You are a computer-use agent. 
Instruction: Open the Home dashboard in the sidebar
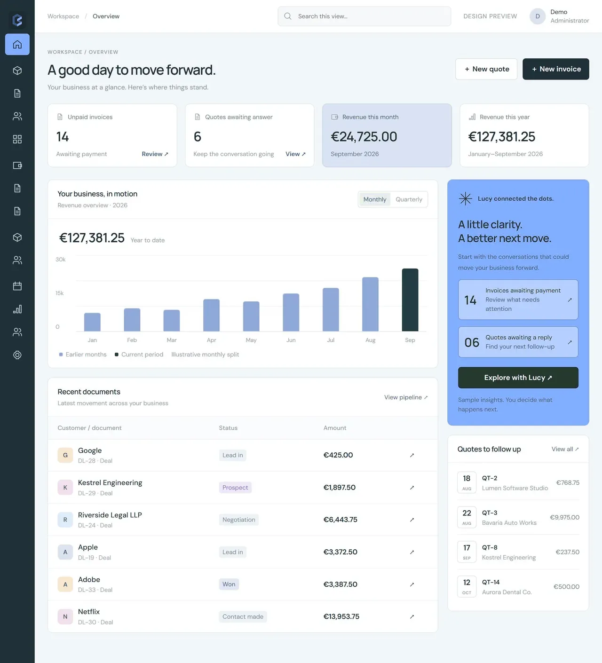17,45
